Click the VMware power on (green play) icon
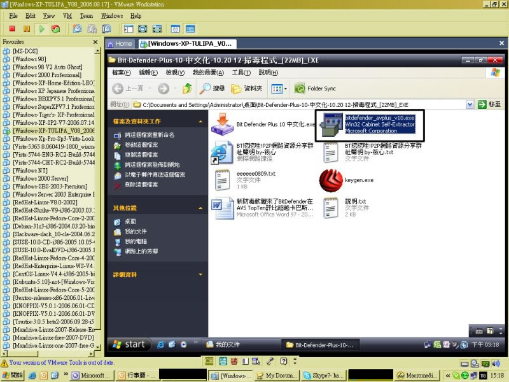 (x=41, y=29)
